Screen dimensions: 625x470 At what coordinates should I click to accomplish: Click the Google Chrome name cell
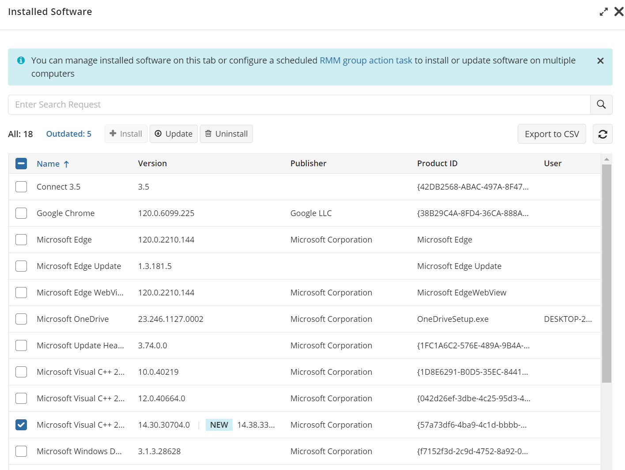(x=65, y=213)
